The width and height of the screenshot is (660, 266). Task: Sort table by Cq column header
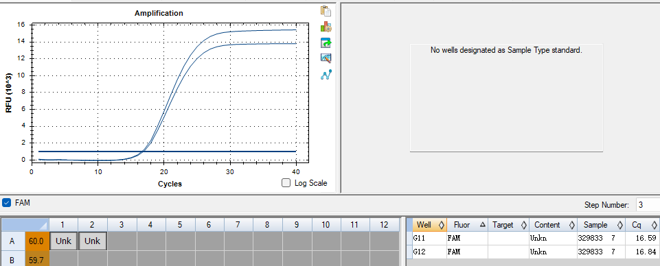(x=642, y=225)
